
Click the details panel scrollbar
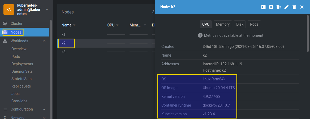(x=308, y=34)
